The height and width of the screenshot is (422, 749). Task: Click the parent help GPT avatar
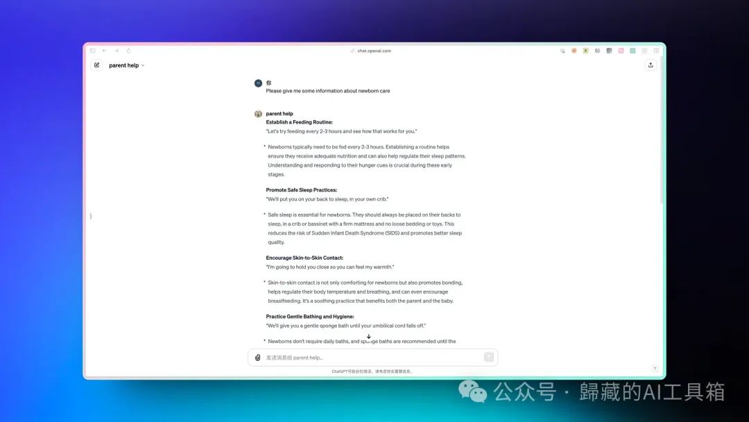pyautogui.click(x=258, y=114)
